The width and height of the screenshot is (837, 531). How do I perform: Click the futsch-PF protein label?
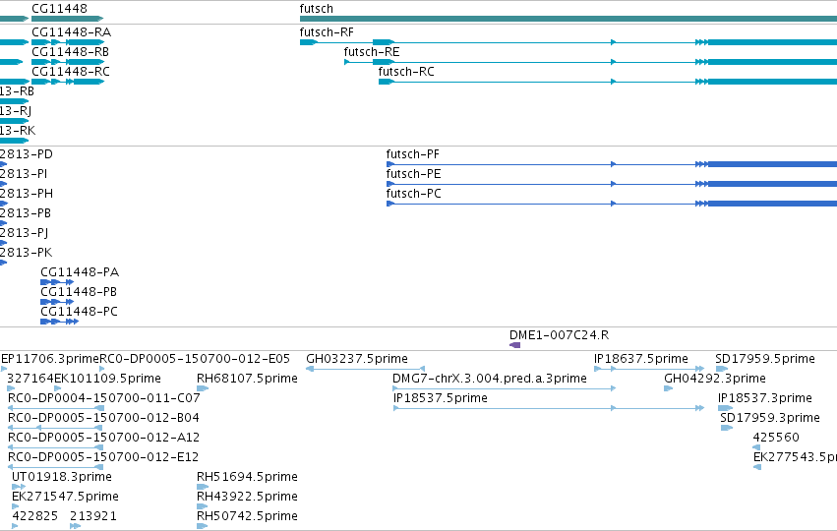coord(413,154)
